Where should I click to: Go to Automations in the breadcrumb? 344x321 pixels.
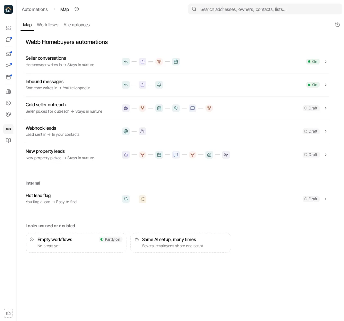click(x=35, y=9)
